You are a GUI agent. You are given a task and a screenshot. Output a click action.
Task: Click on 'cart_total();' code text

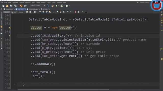tap(43, 72)
